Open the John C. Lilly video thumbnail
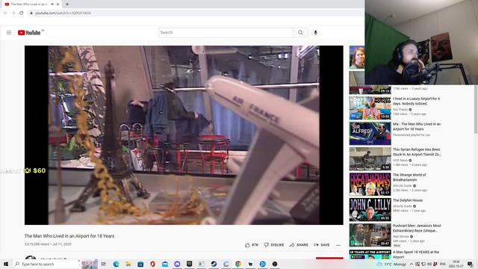This screenshot has height=269, width=478. (370, 209)
